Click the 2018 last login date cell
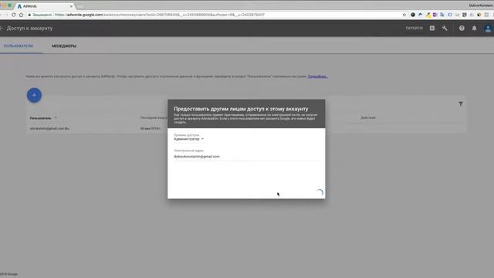Viewport: 494px width, 278px height. (x=151, y=129)
